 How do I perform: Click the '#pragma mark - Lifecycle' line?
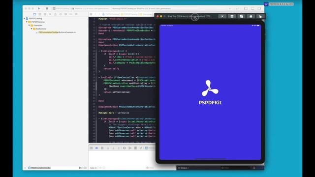tap(114, 113)
